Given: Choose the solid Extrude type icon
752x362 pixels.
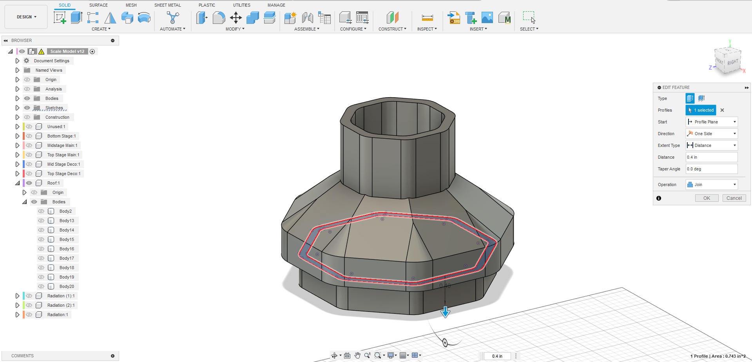Looking at the screenshot, I should (x=690, y=98).
